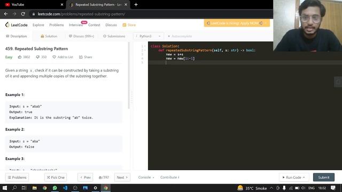Open the Problems list button
342x192 pixels.
pyautogui.click(x=17, y=178)
